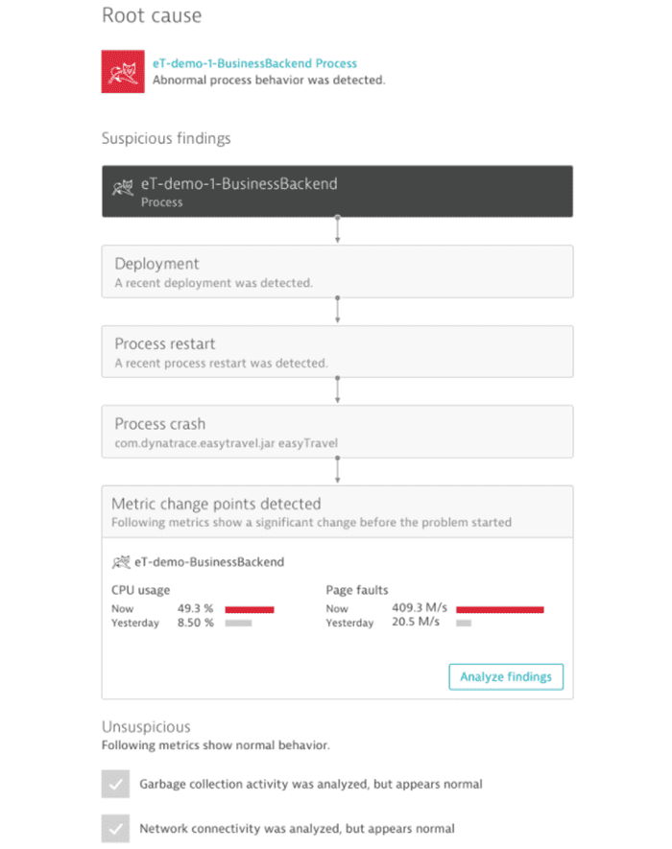This screenshot has width=672, height=849.
Task: Click the gray Page faults Yesterday bar
Action: 464,624
